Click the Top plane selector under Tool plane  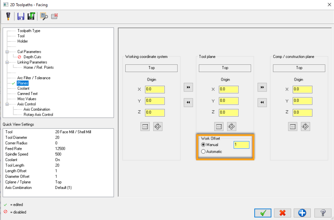[225, 68]
